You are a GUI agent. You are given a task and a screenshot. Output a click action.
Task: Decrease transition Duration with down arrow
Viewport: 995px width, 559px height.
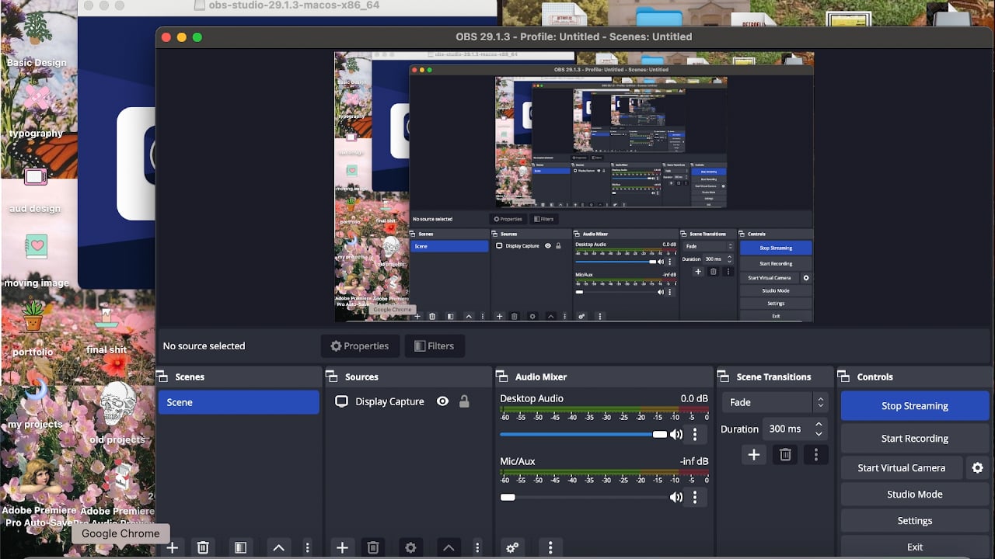tap(819, 433)
